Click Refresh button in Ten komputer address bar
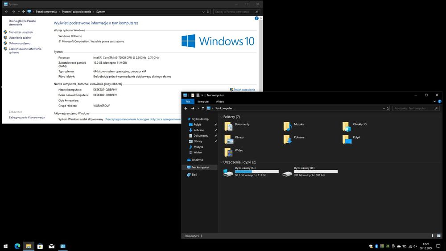Viewport: 446px width, 251px height. tap(388, 108)
